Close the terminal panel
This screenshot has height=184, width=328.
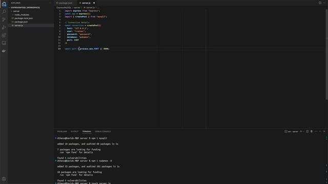tap(324, 131)
